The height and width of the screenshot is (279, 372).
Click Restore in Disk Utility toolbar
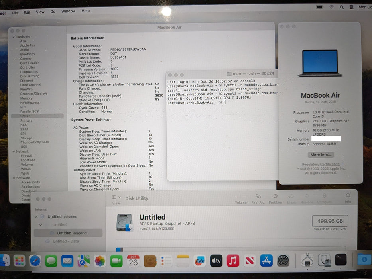coord(307,198)
